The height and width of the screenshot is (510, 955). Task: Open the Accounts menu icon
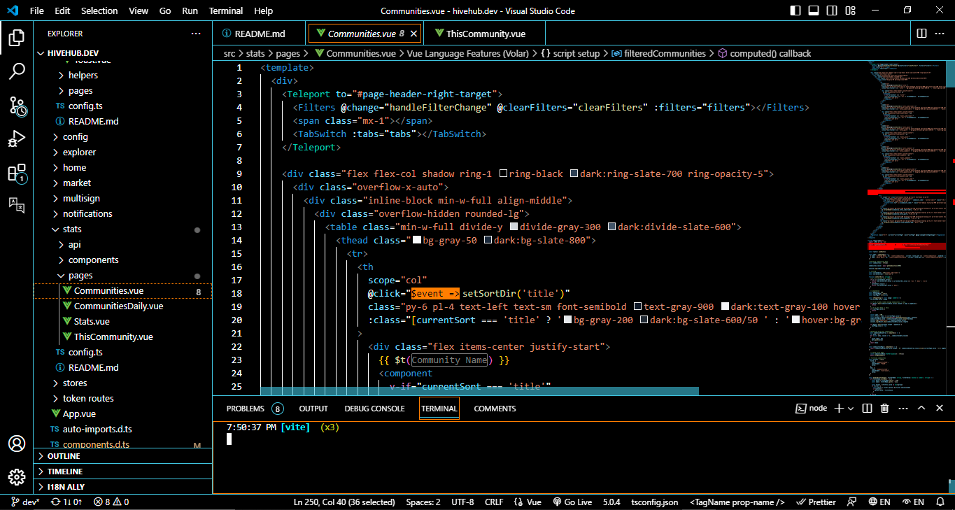pos(17,444)
